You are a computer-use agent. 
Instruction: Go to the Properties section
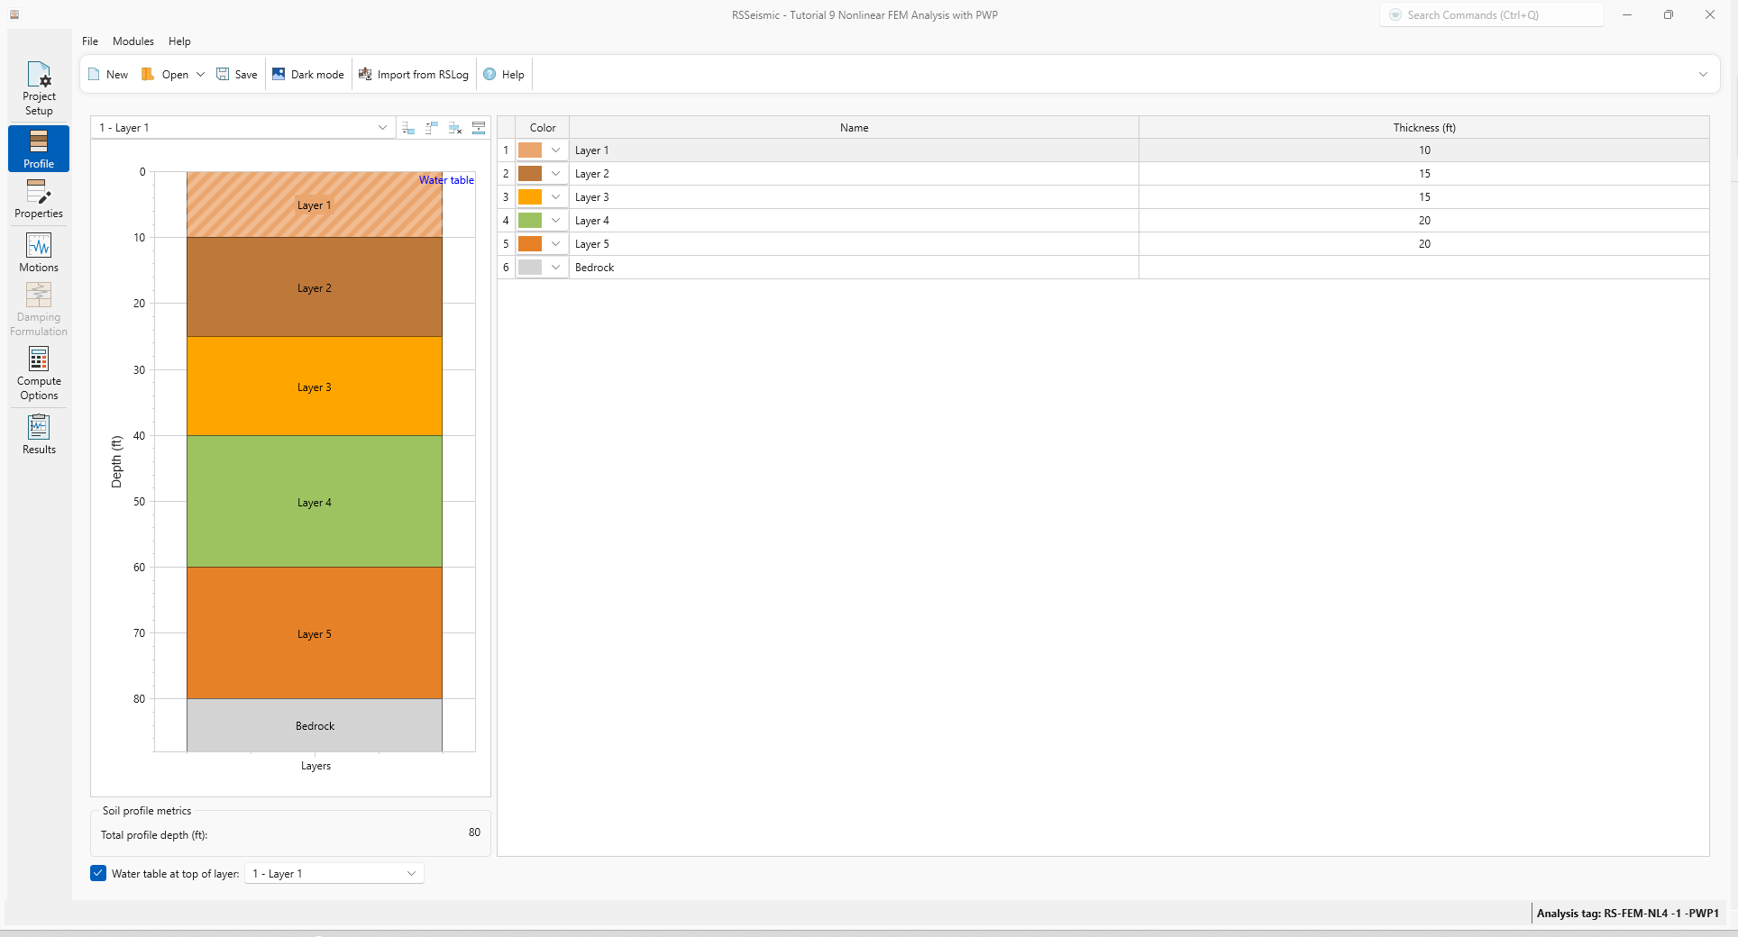[x=39, y=198]
